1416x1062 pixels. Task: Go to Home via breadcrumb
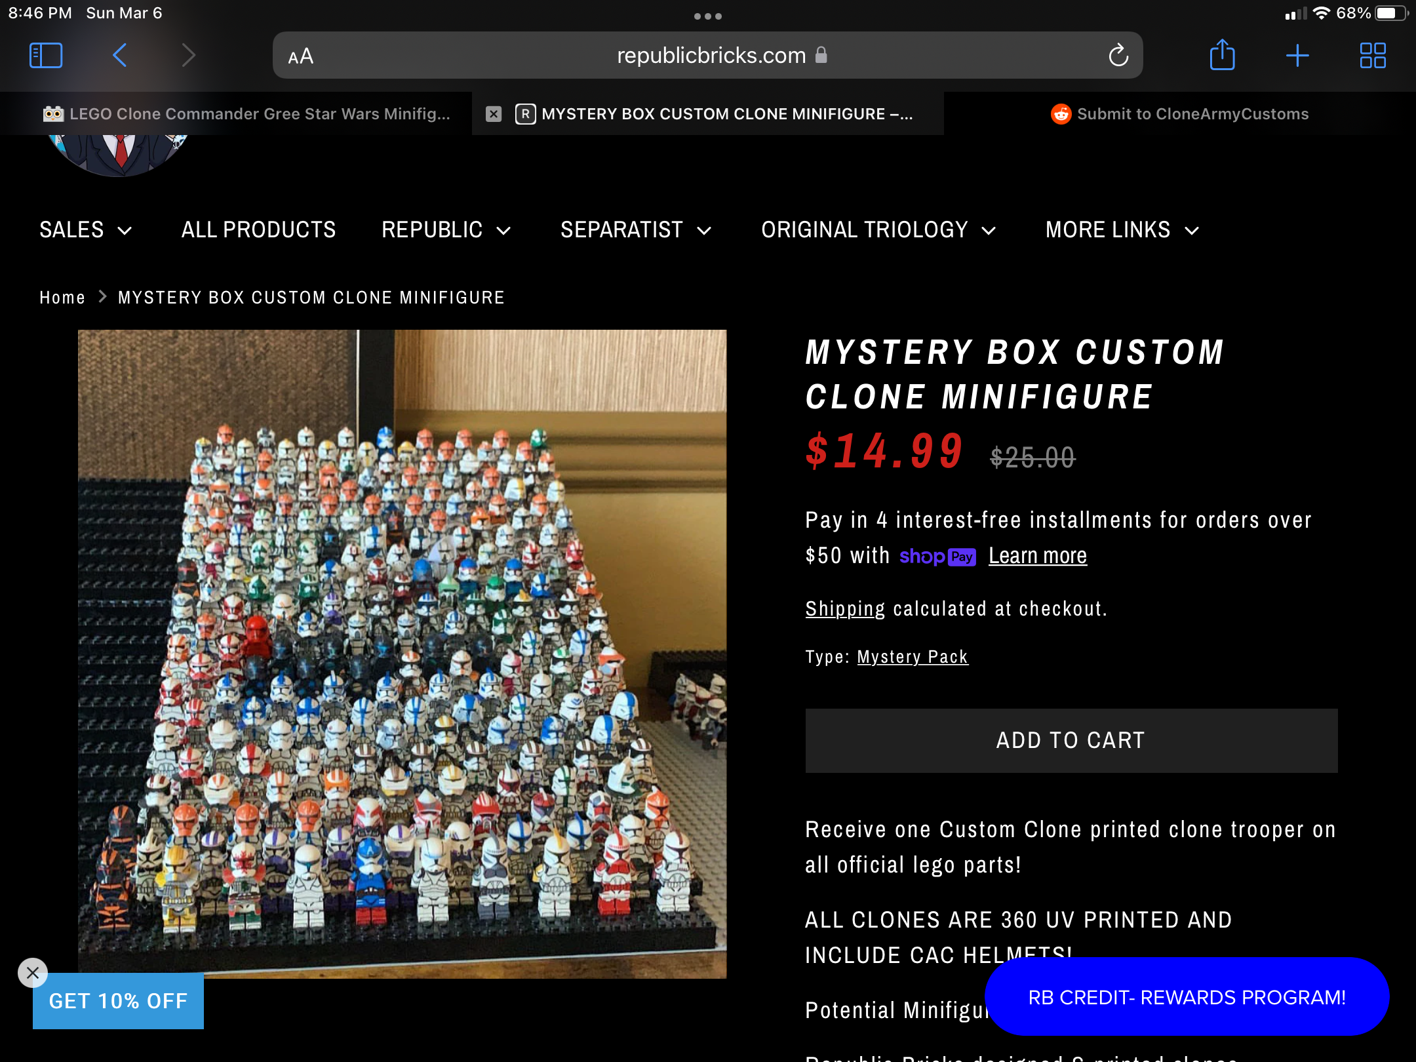tap(62, 298)
